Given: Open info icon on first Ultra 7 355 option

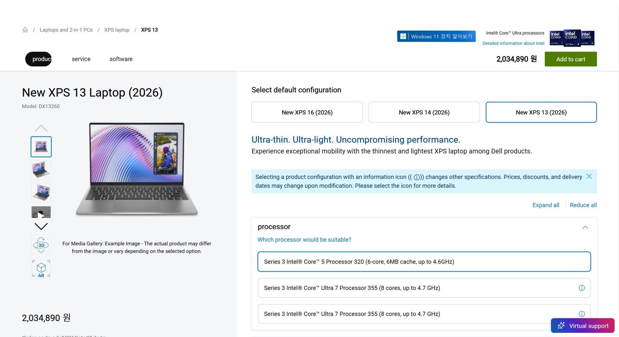Looking at the screenshot, I should pyautogui.click(x=582, y=288).
